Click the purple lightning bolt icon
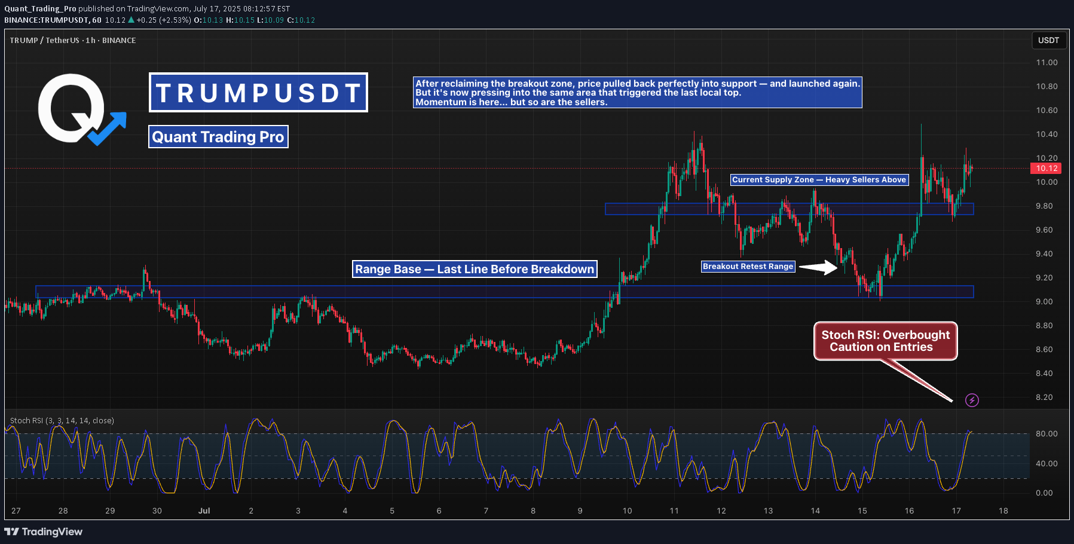Image resolution: width=1074 pixels, height=544 pixels. click(972, 401)
